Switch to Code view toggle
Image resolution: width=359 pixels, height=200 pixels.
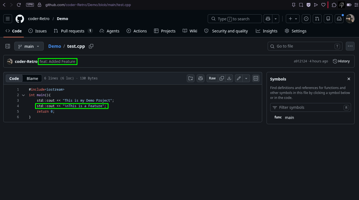(14, 79)
